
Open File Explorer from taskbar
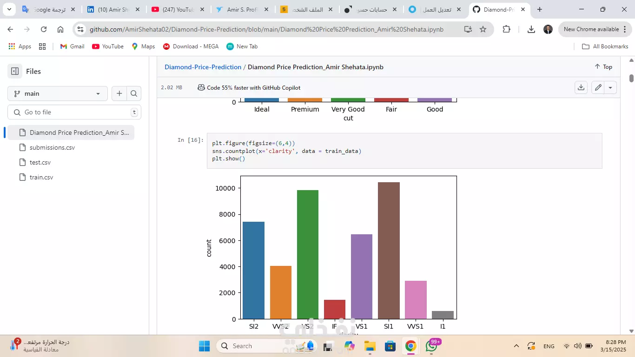pos(370,346)
